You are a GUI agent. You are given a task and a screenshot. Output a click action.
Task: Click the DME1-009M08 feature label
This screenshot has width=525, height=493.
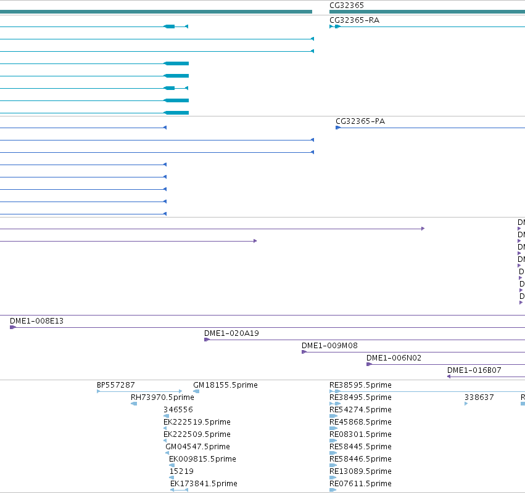tap(329, 346)
